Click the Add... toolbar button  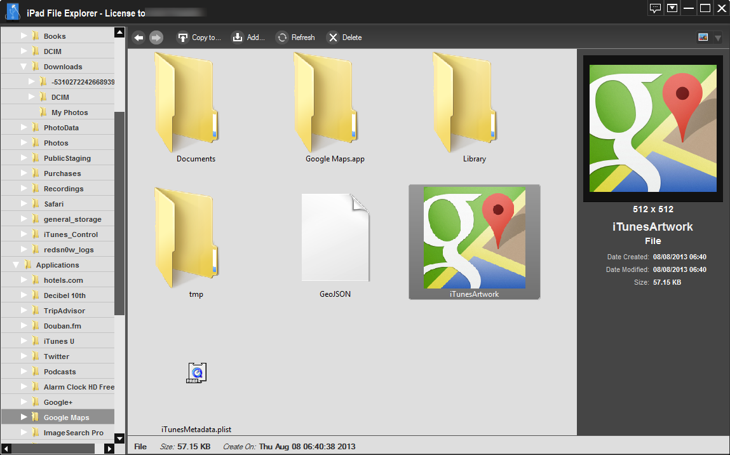248,37
